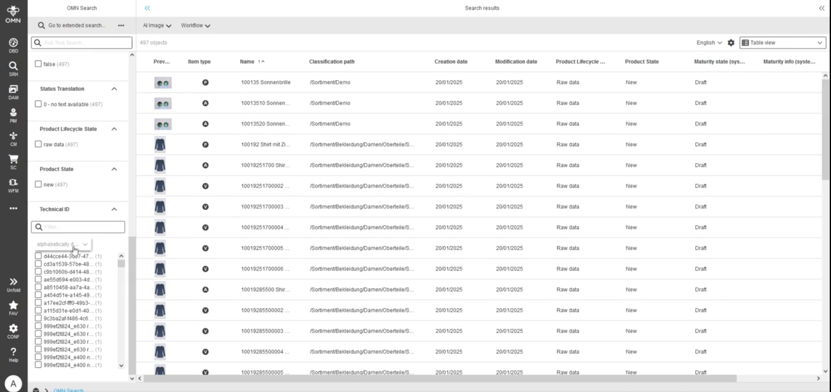Open the alphabetically sort order dropdown
Image resolution: width=831 pixels, height=392 pixels.
tap(62, 244)
